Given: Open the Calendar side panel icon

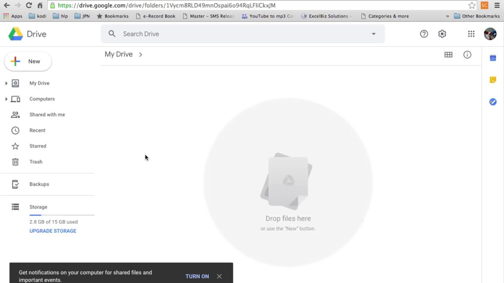Looking at the screenshot, I should (x=493, y=58).
